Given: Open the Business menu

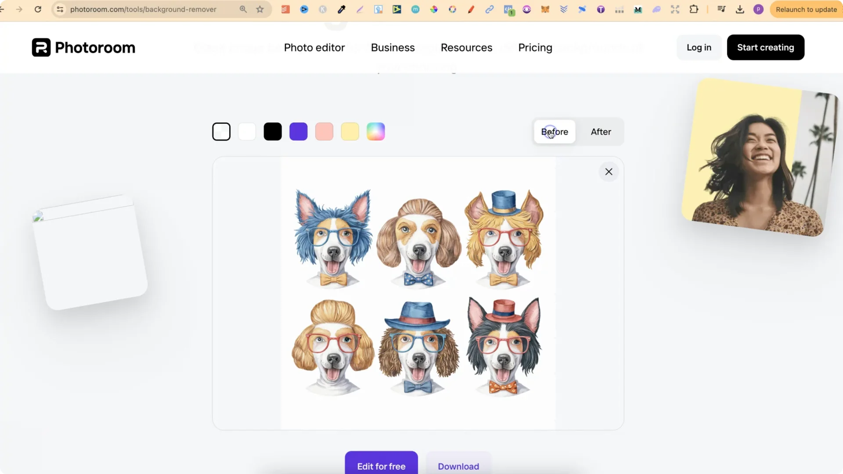Looking at the screenshot, I should point(393,47).
